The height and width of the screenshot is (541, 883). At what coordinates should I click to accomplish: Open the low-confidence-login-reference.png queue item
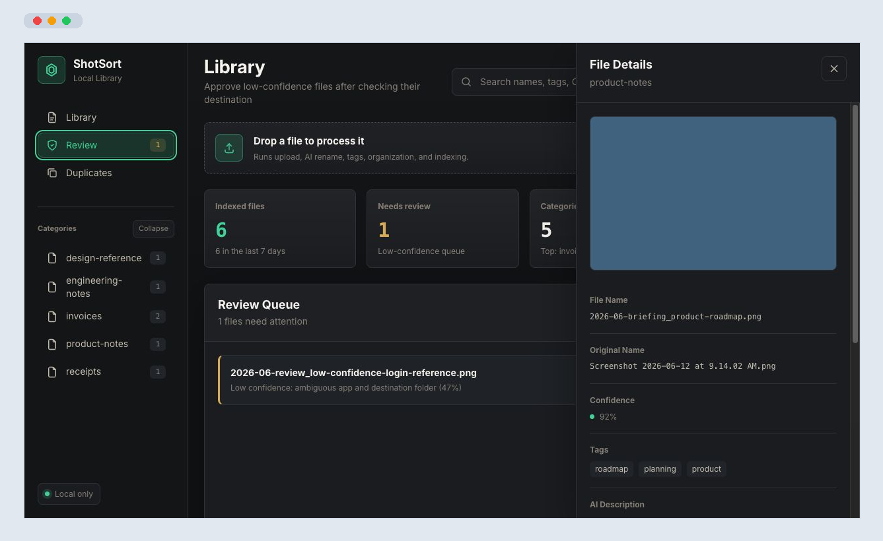[x=397, y=380]
